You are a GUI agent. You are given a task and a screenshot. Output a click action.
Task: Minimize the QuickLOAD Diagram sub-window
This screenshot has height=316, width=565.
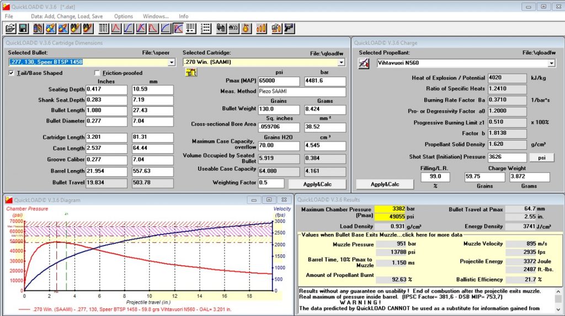(254, 200)
